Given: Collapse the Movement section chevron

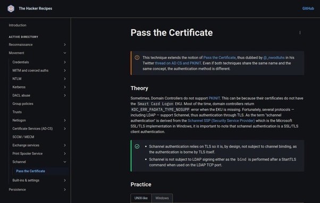Looking at the screenshot, I should (x=65, y=53).
